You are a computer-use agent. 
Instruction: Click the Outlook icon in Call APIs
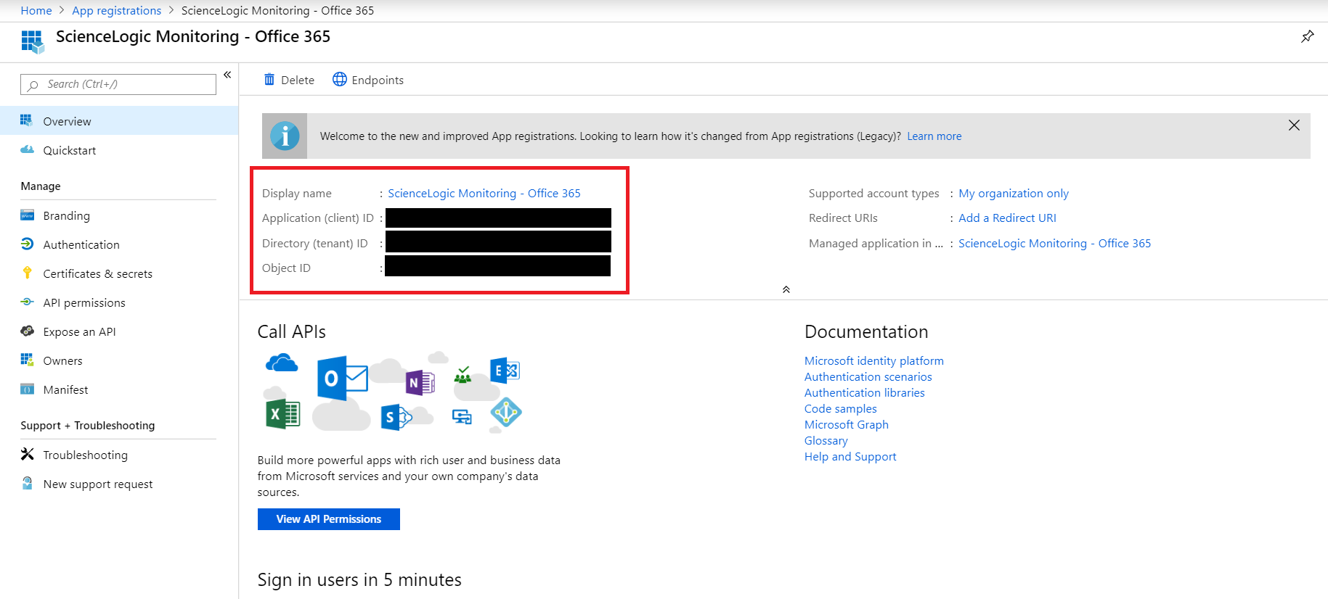click(342, 378)
